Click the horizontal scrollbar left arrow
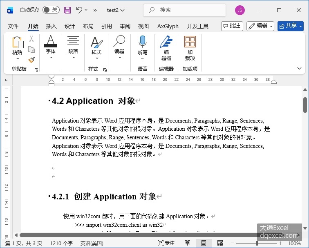 16,235
